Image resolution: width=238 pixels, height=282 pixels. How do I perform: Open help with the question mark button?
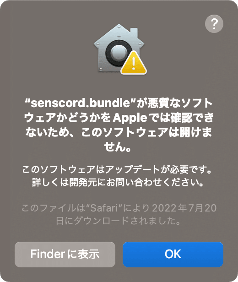click(214, 24)
